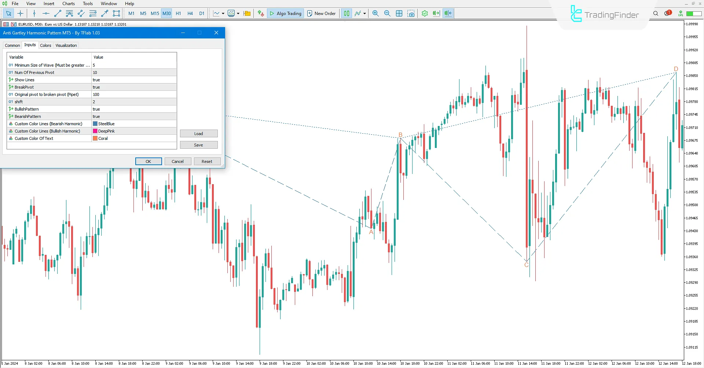Enable chart auto scroll

click(x=436, y=13)
